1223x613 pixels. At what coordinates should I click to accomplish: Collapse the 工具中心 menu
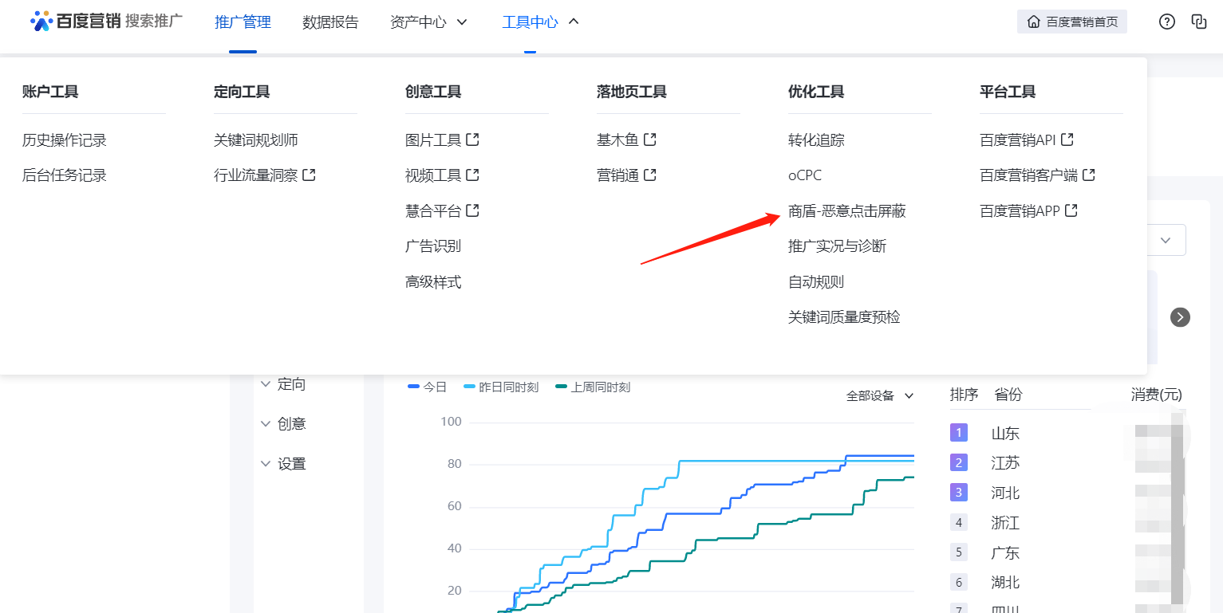click(x=541, y=22)
